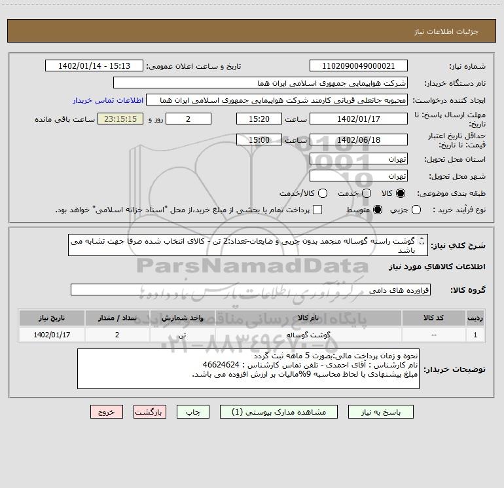Click the تاریخ نیاز column header

(x=52, y=318)
